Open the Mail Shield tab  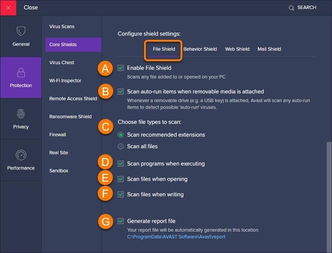tap(269, 49)
